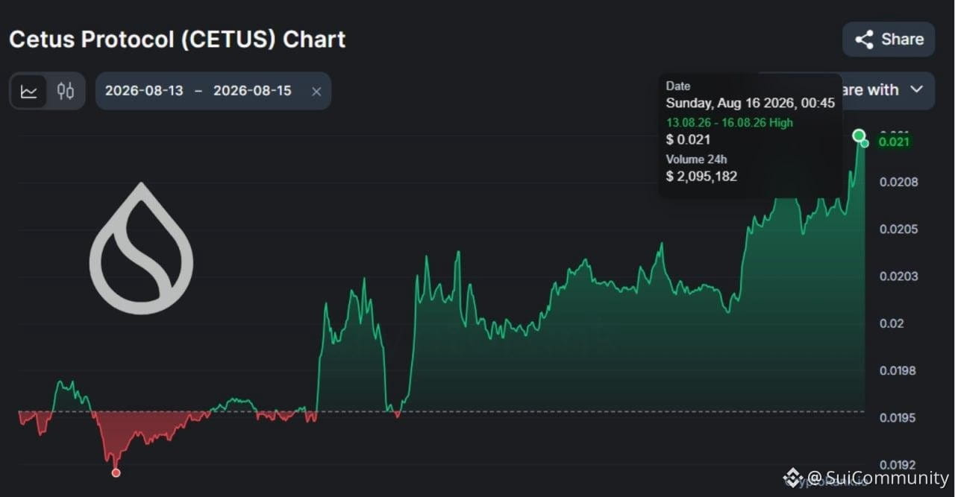Click the end date 2026-08-15
This screenshot has width=955, height=497.
tap(252, 91)
